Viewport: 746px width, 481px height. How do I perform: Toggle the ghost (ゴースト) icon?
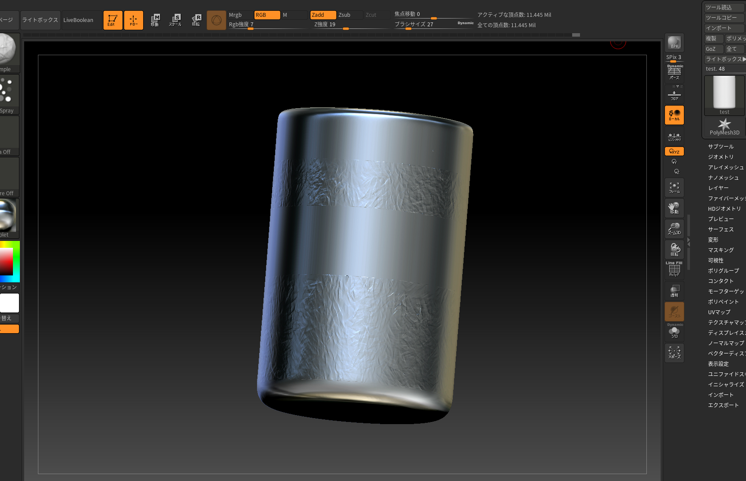click(674, 312)
